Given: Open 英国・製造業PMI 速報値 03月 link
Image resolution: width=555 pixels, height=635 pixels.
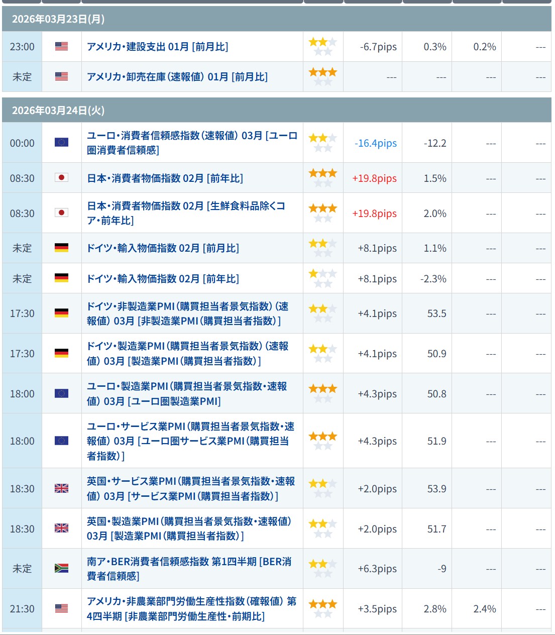Looking at the screenshot, I should pyautogui.click(x=189, y=528).
